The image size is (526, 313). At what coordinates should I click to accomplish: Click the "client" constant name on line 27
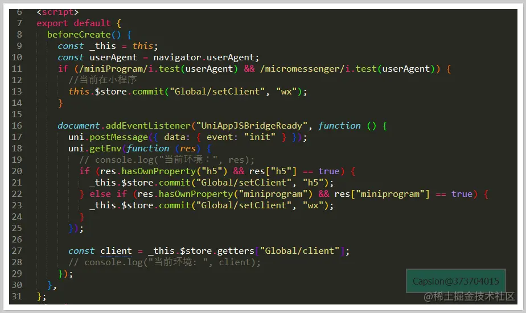(x=116, y=251)
